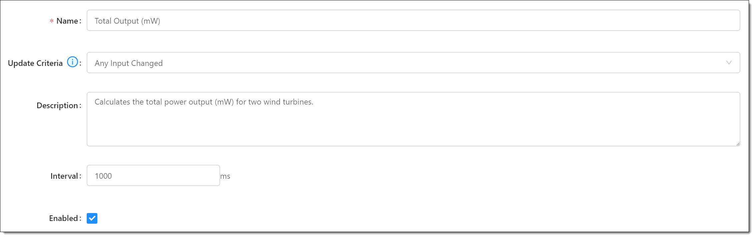This screenshot has height=237, width=754.
Task: Click the "Name" field label
Action: (x=67, y=21)
